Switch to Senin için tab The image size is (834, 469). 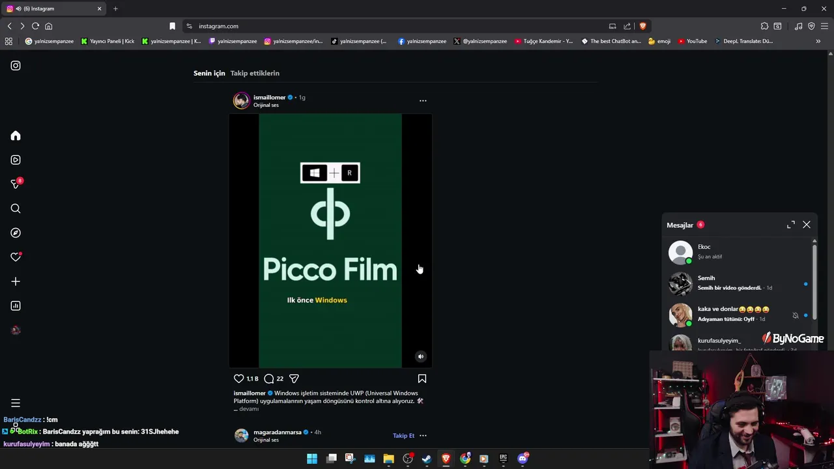pyautogui.click(x=209, y=73)
